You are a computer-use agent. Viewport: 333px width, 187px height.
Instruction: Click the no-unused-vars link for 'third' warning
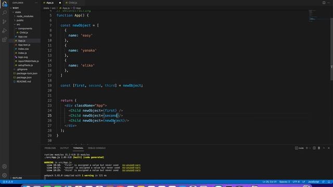(131, 170)
